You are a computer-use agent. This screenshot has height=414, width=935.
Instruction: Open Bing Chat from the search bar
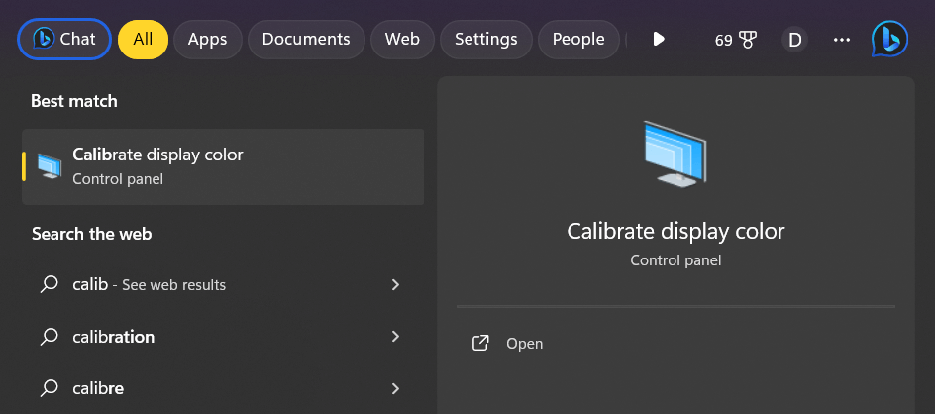[x=64, y=40]
